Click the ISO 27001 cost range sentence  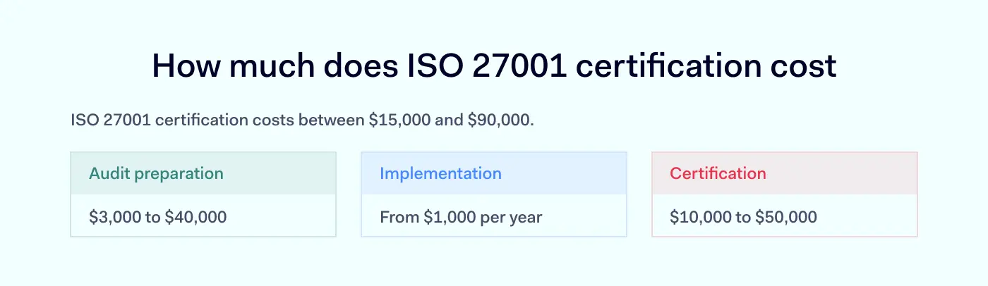303,120
